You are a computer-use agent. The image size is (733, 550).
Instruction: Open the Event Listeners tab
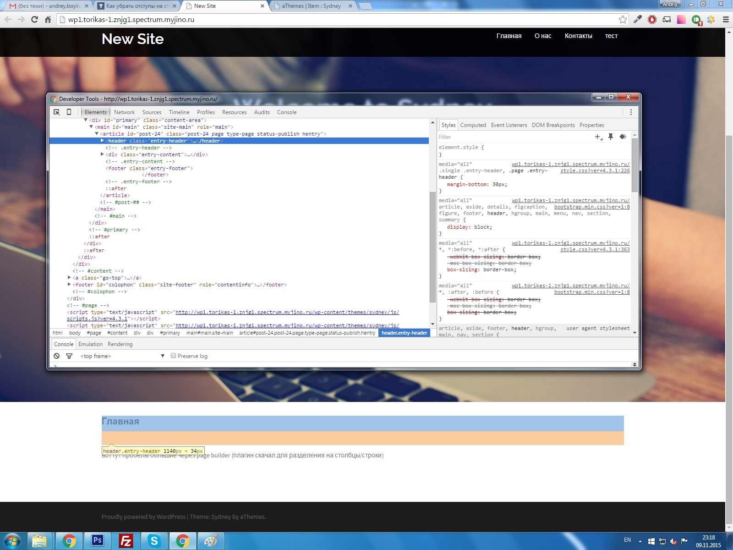(x=509, y=125)
